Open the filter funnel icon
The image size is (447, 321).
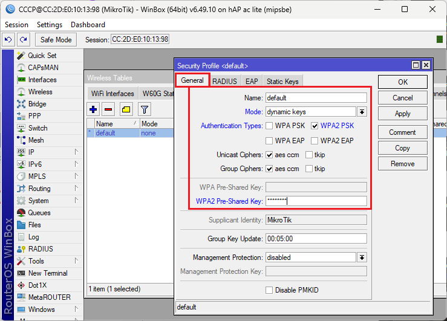click(145, 109)
